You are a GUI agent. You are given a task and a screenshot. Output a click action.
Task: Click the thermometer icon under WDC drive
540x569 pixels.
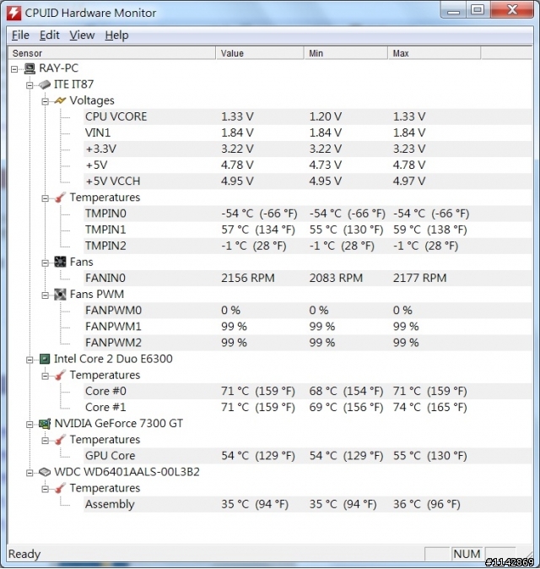(x=60, y=489)
